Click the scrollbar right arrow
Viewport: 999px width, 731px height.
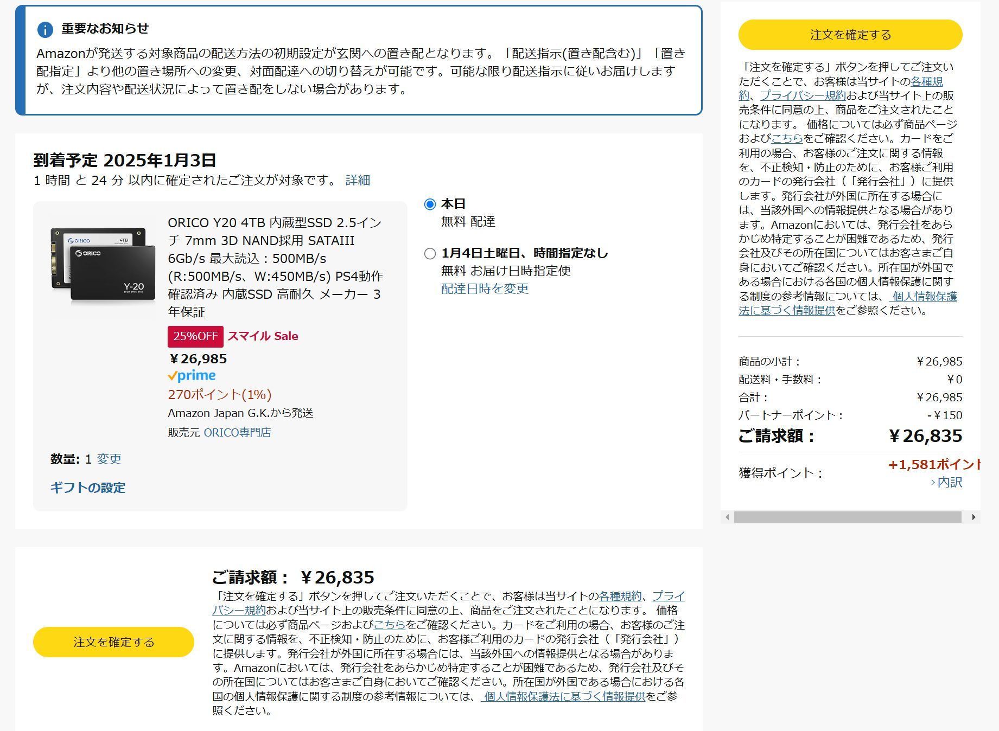click(973, 517)
